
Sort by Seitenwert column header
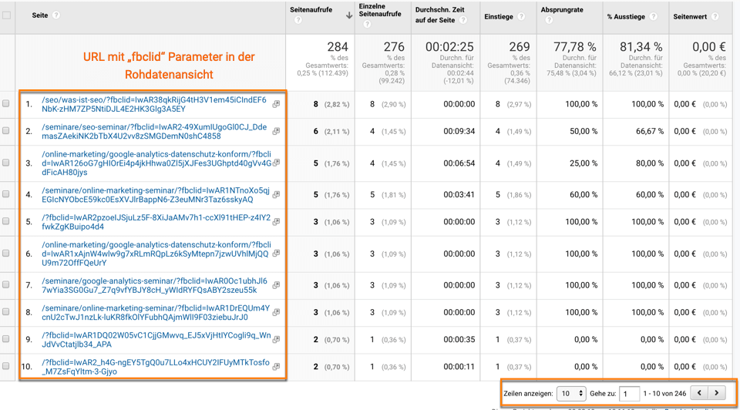tap(690, 16)
